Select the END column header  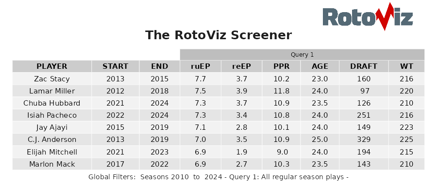coord(159,66)
